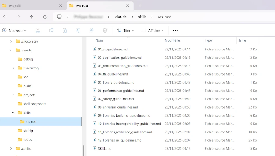Viewport: 275px width, 156px height.
Task: Click the Paste clipboard icon
Action: click(65, 30)
